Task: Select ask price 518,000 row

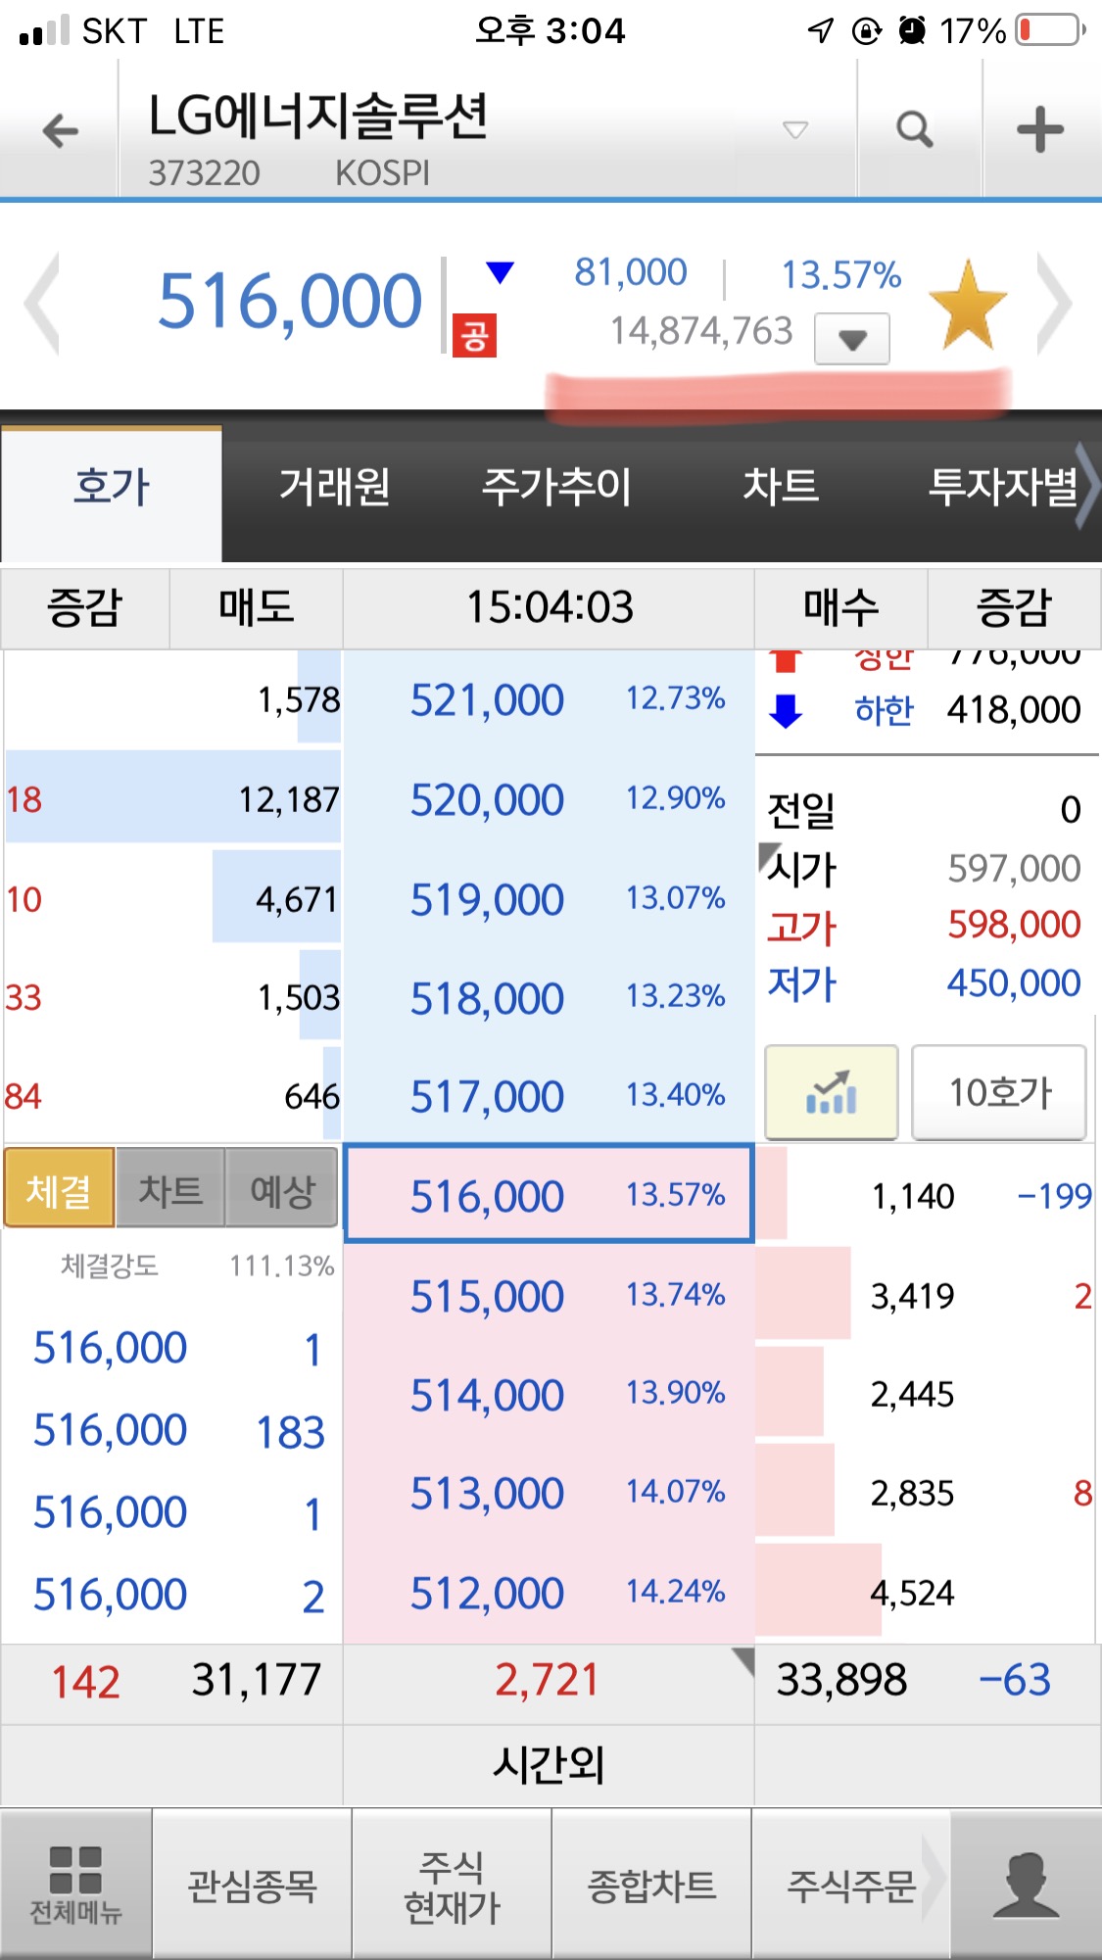Action: tap(549, 998)
